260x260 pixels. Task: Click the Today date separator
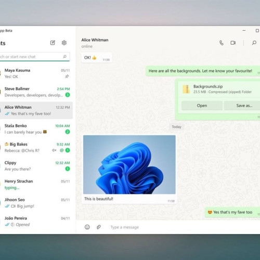176,127
